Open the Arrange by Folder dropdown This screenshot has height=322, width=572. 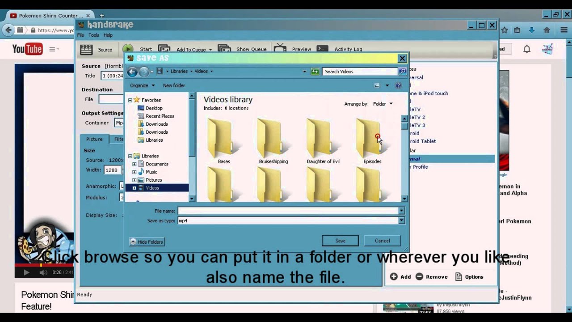coord(383,104)
